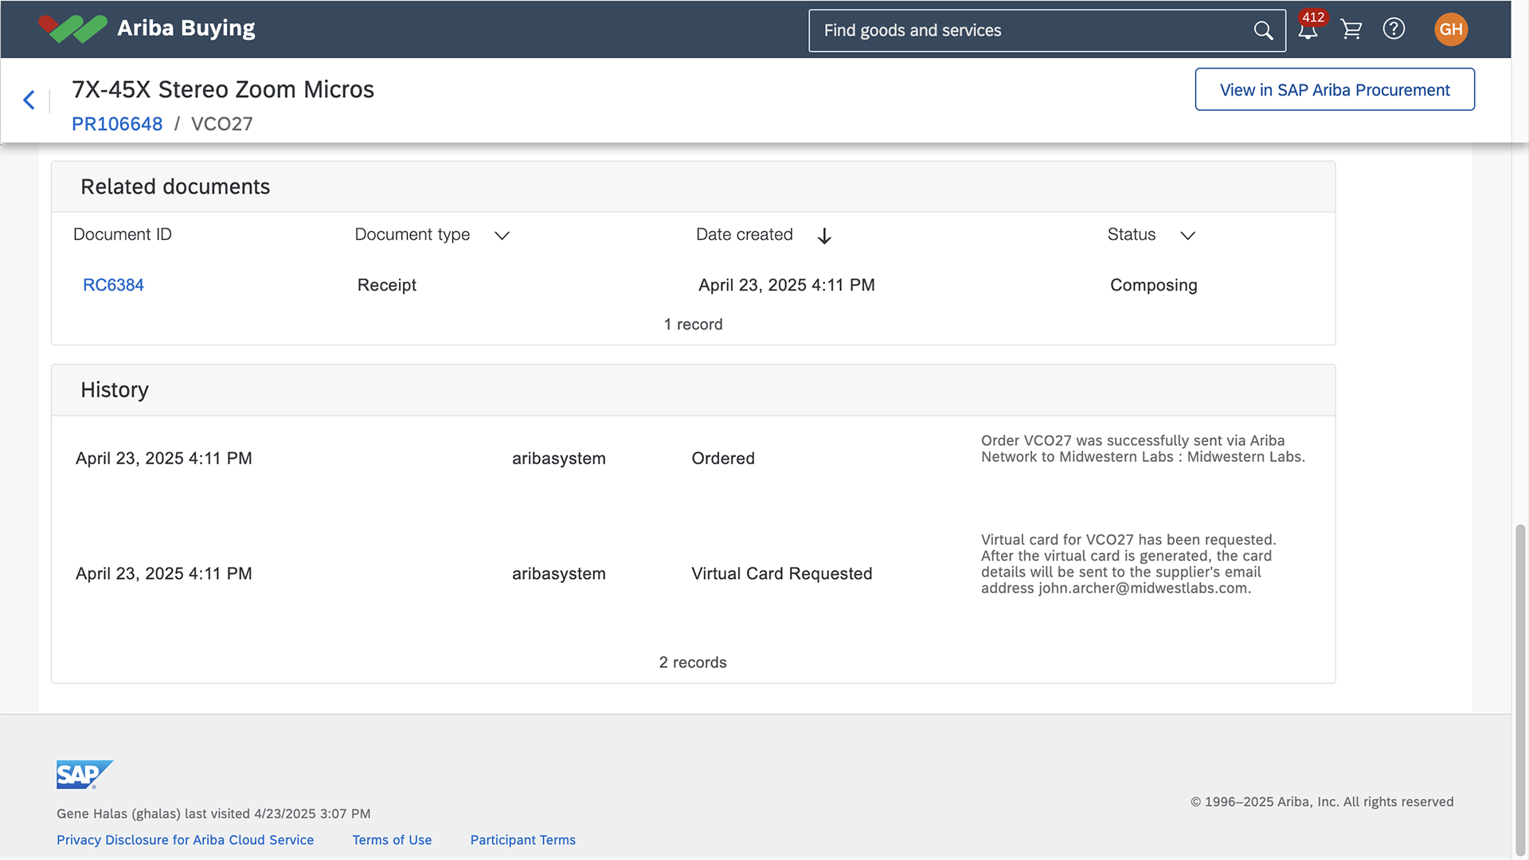This screenshot has width=1529, height=860.
Task: Click the Virtual Card Requested history action
Action: pyautogui.click(x=782, y=574)
